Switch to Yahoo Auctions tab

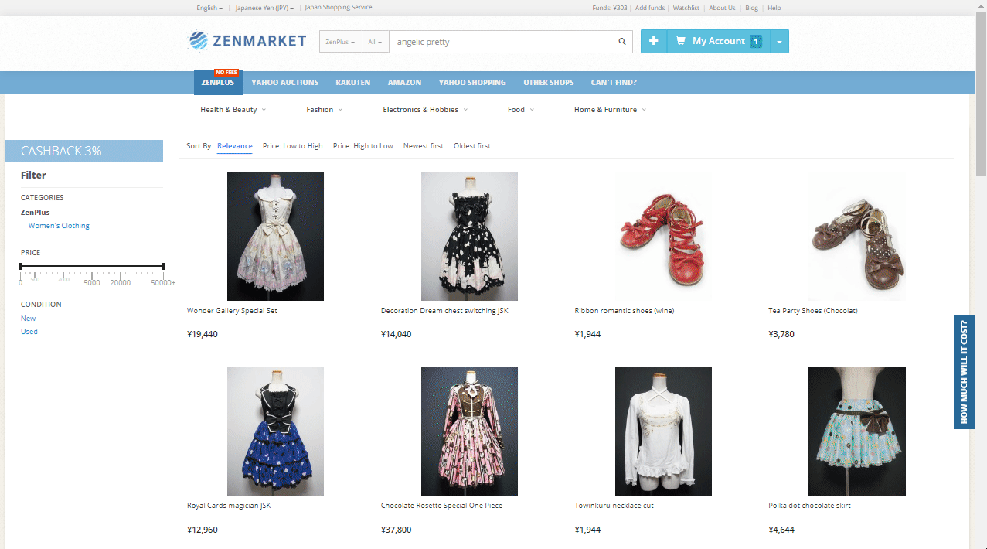click(x=284, y=83)
